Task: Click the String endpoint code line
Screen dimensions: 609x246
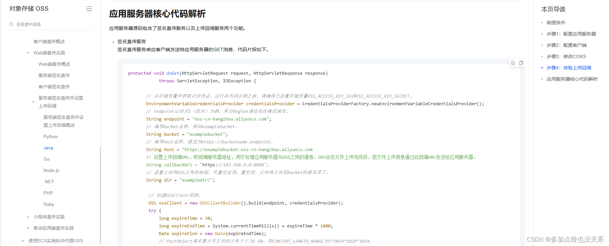Action: coord(209,119)
